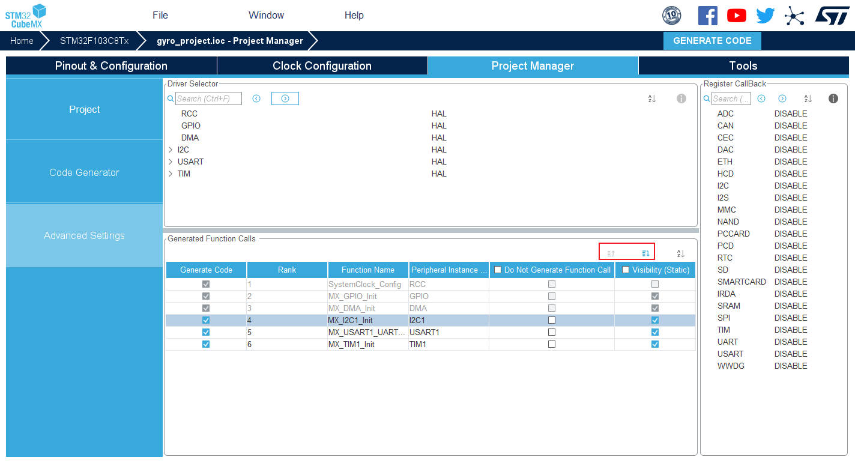
Task: Toggle Visibility Static for MX_TIM1_Init
Action: click(x=655, y=344)
